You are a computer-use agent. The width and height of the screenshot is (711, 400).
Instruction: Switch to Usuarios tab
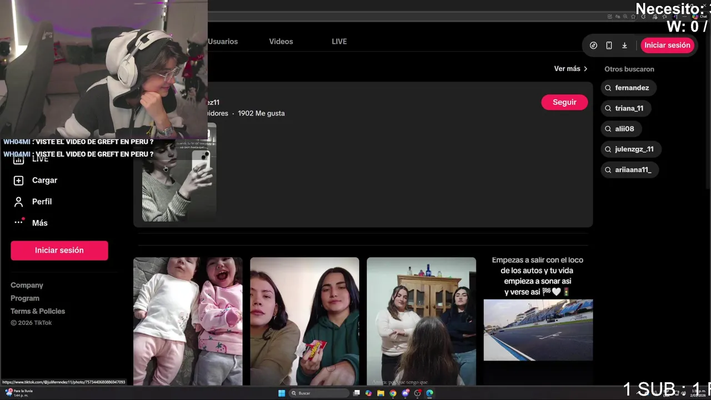(x=223, y=42)
